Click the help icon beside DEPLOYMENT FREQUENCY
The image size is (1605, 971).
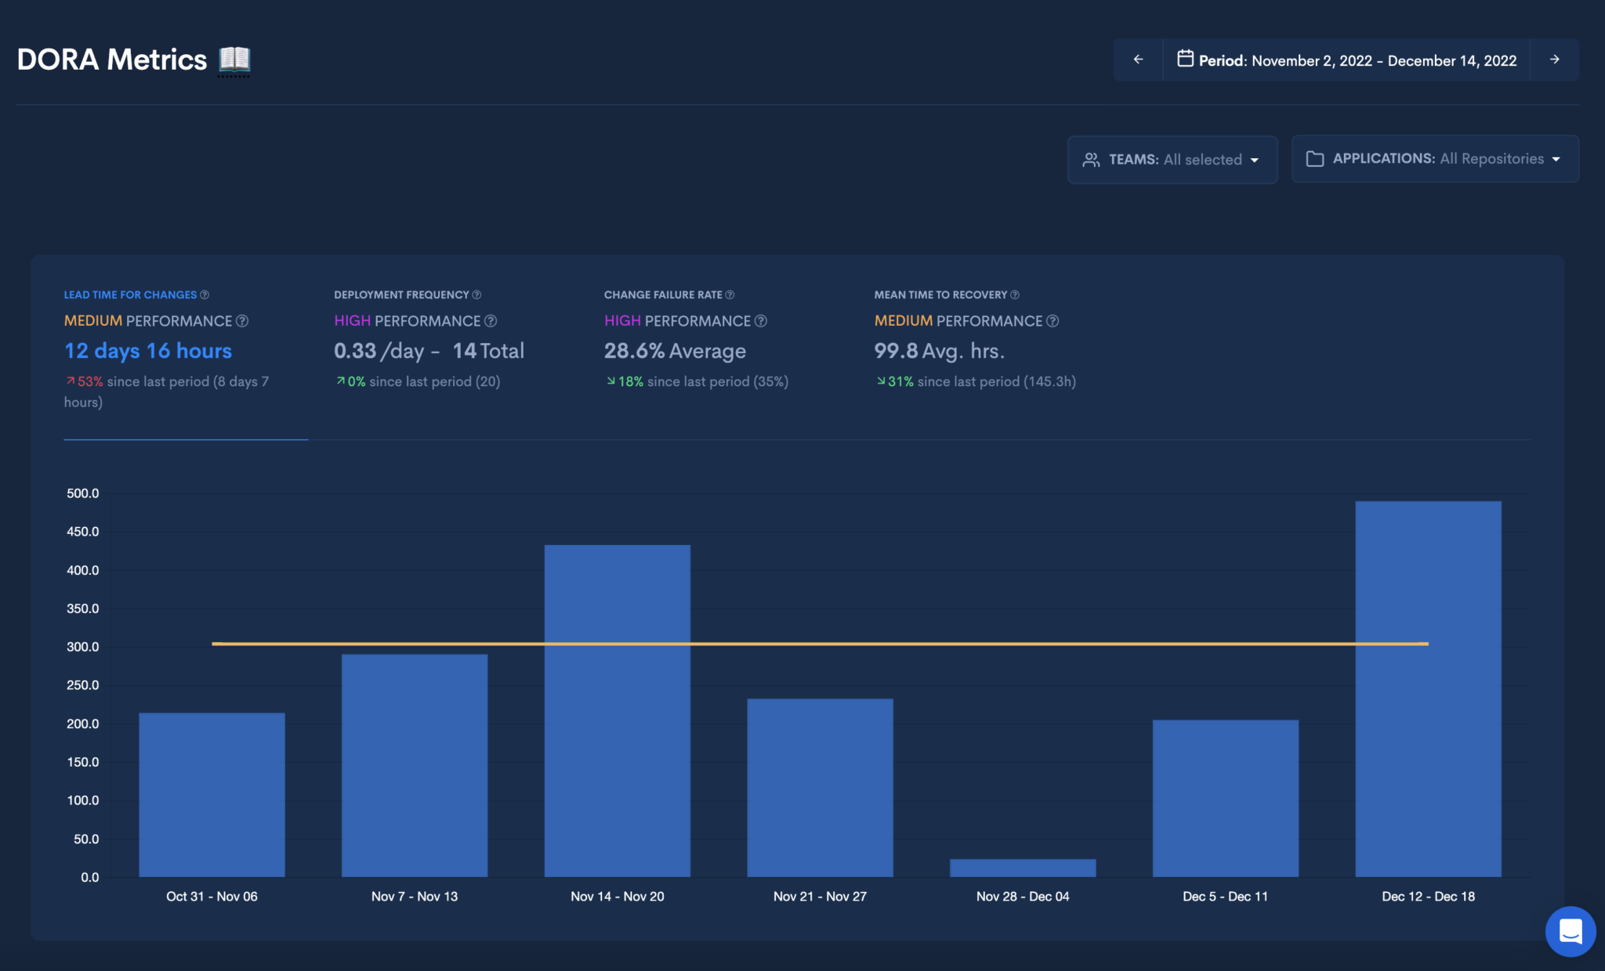coord(476,294)
